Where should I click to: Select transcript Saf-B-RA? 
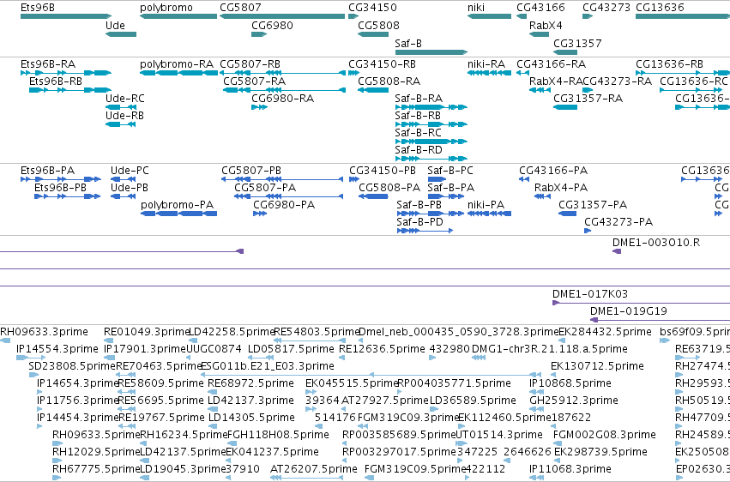point(431,107)
